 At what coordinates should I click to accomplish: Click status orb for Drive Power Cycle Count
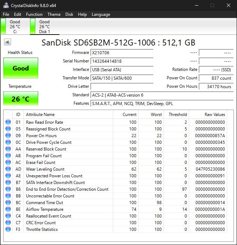(8, 142)
